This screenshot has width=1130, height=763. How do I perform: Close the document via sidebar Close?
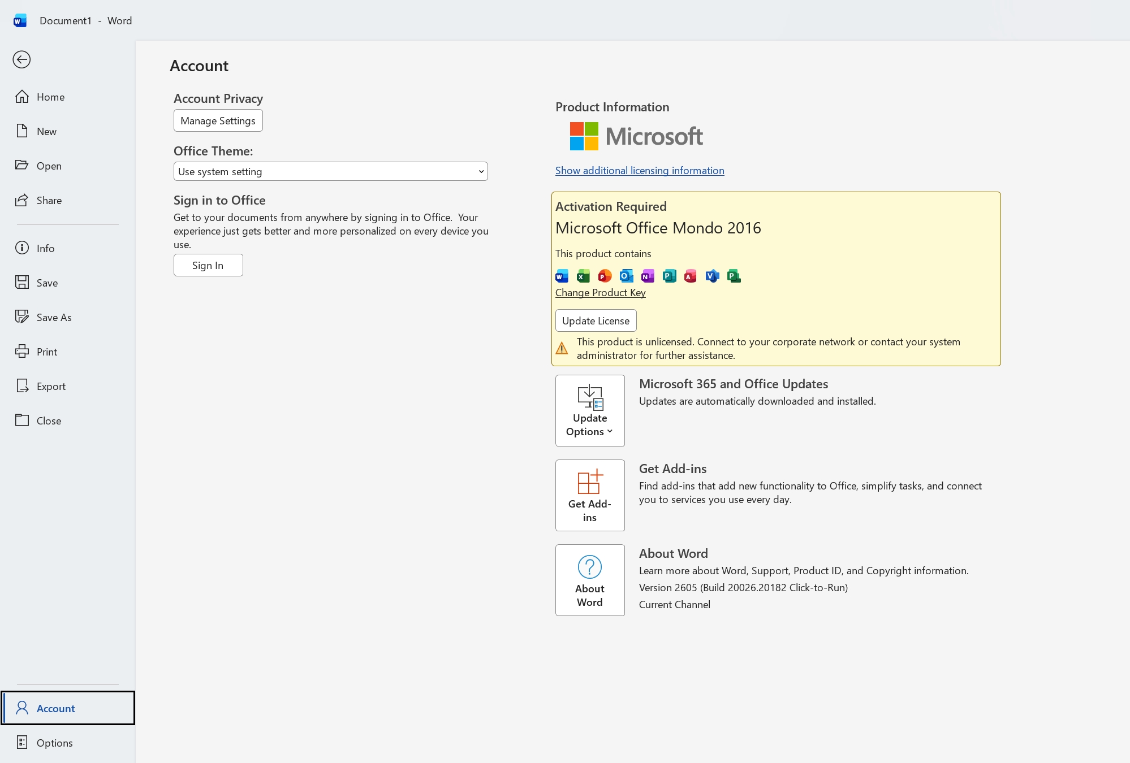pos(68,420)
